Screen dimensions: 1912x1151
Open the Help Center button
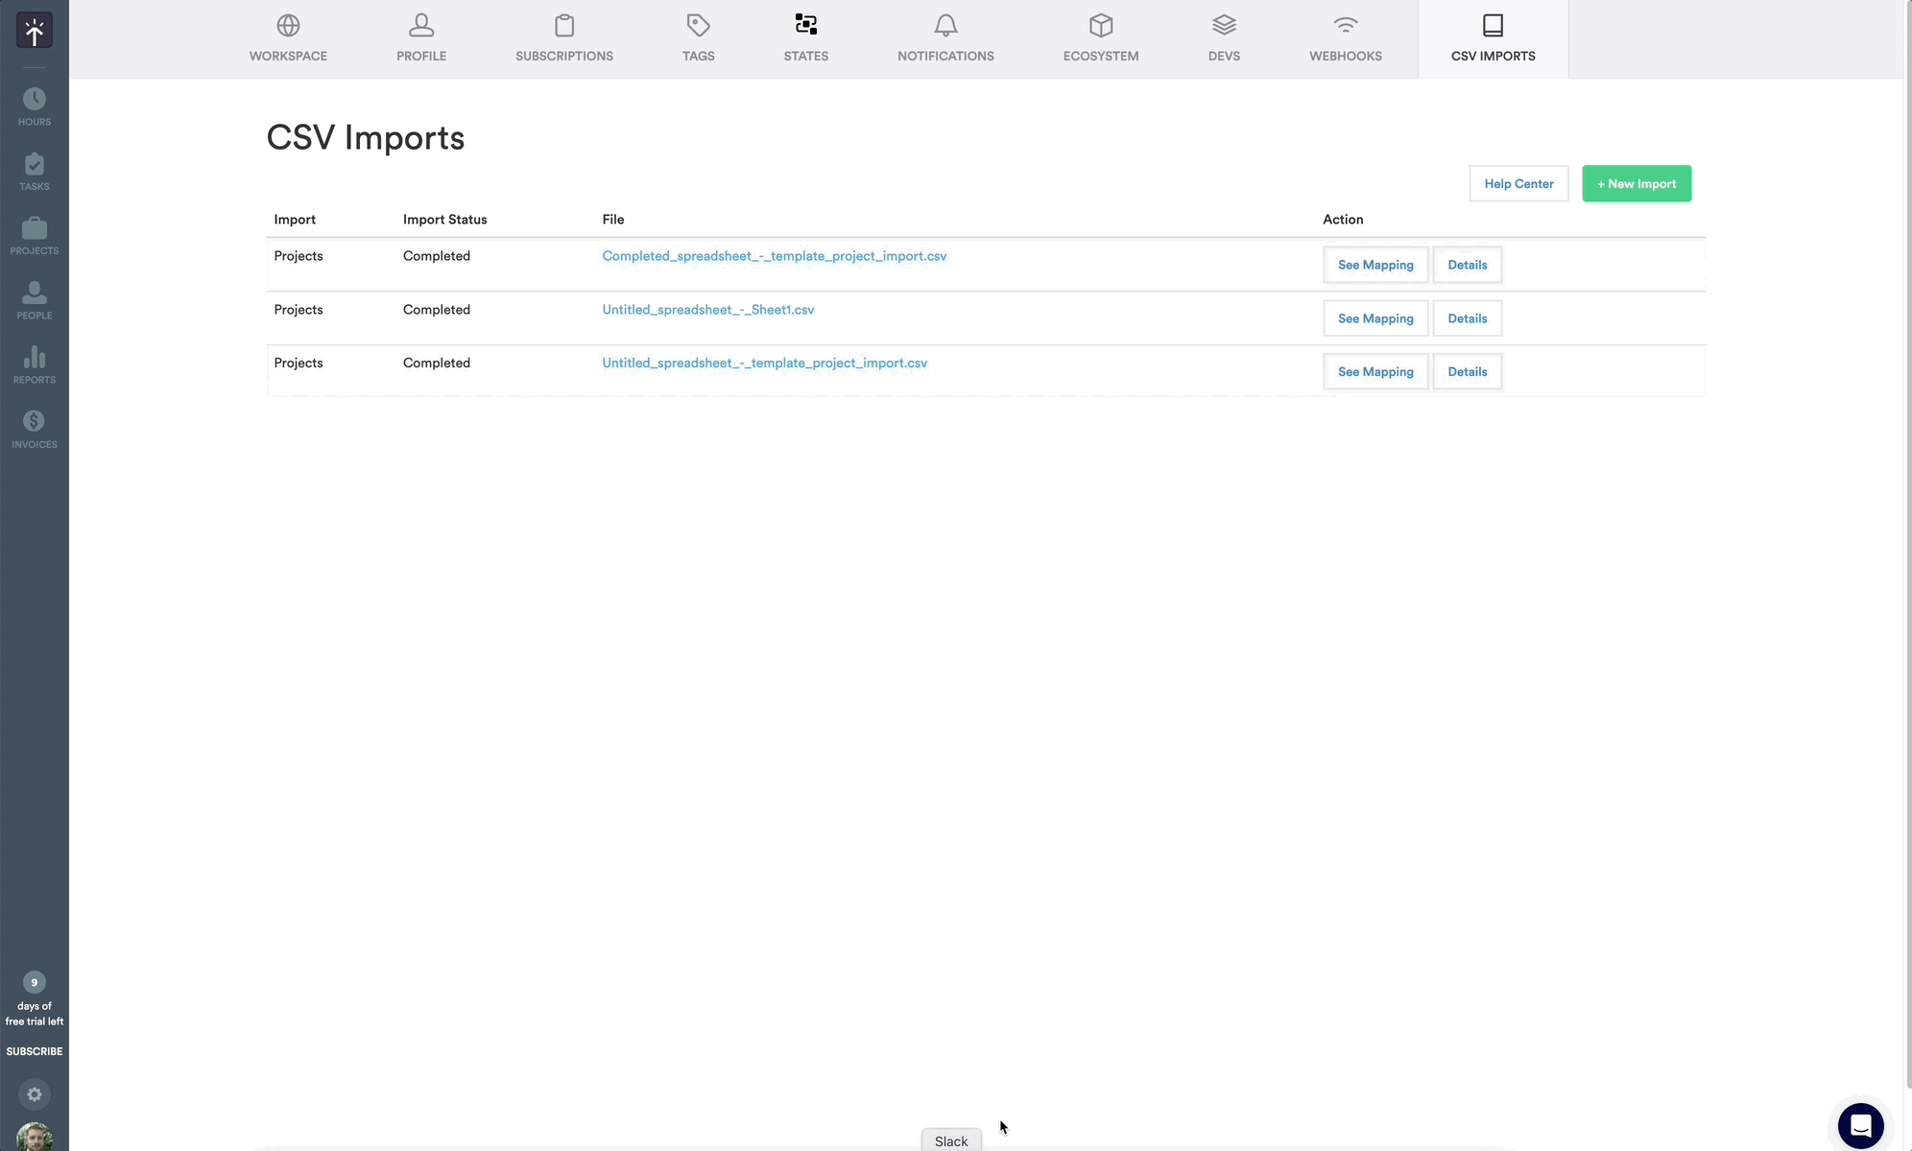pyautogui.click(x=1518, y=183)
